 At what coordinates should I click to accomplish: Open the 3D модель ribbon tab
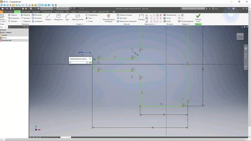(9, 12)
